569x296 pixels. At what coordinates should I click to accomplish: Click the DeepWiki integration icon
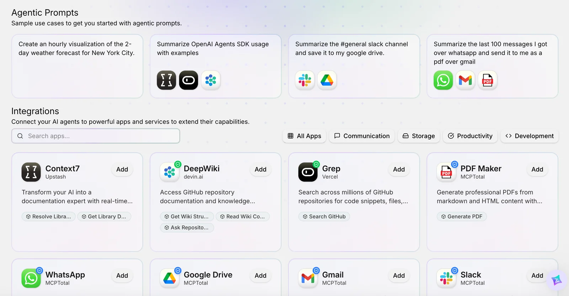[x=170, y=172]
